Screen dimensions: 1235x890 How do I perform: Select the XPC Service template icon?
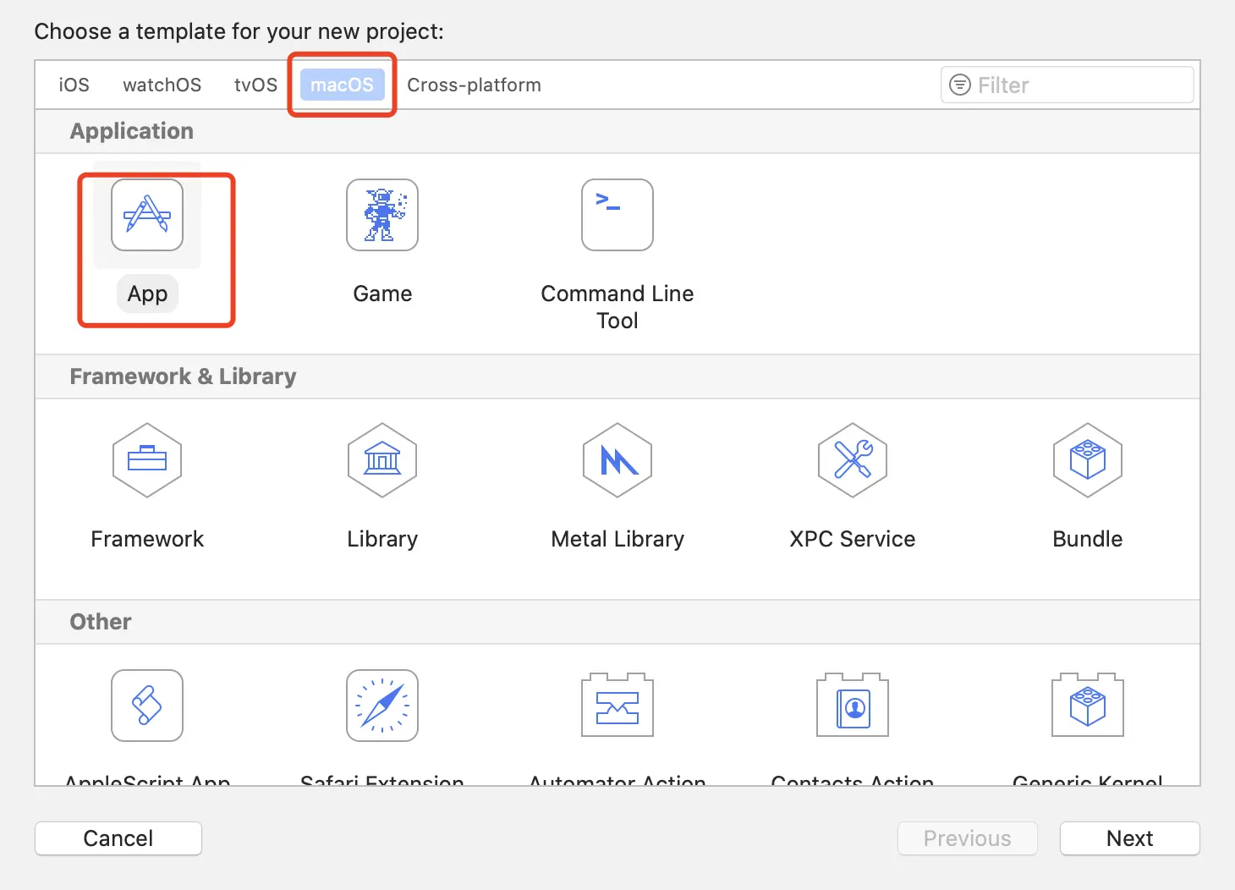pyautogui.click(x=853, y=460)
